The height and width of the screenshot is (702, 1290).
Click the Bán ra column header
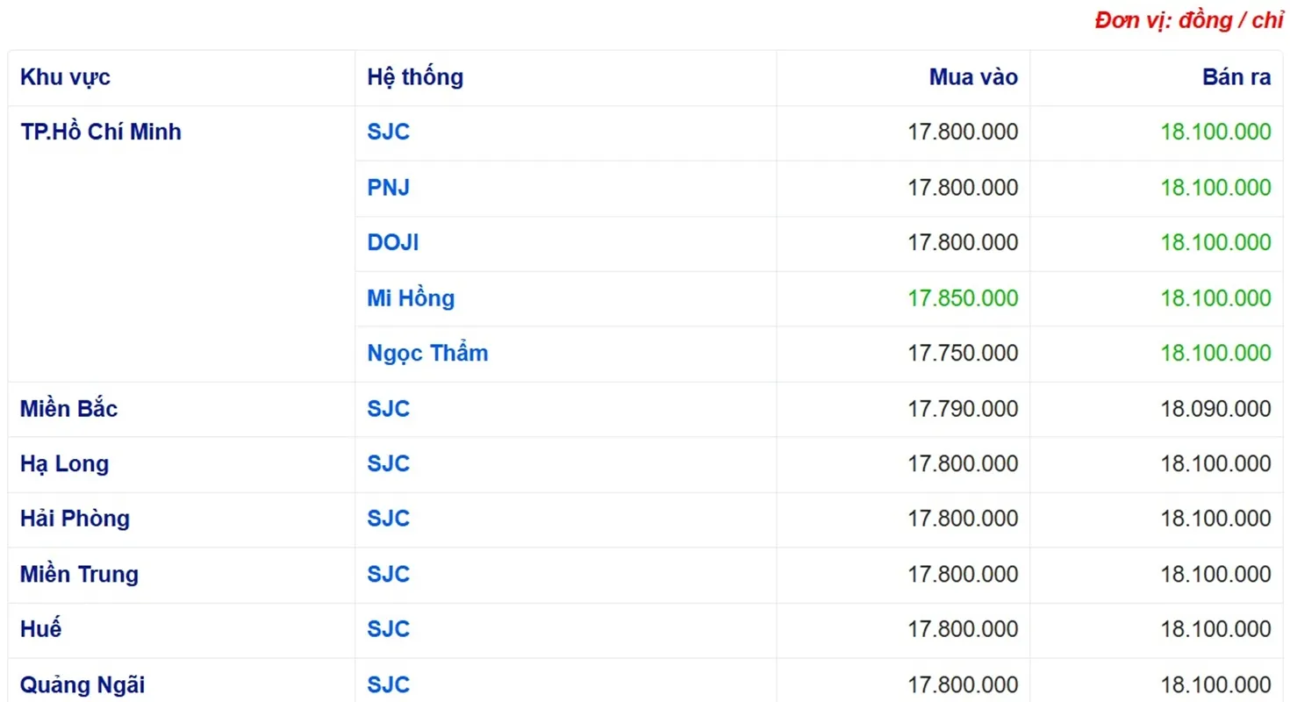(1236, 77)
